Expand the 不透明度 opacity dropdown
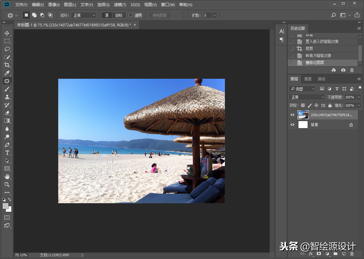Viewport: 364px width, 259px height. (359, 97)
